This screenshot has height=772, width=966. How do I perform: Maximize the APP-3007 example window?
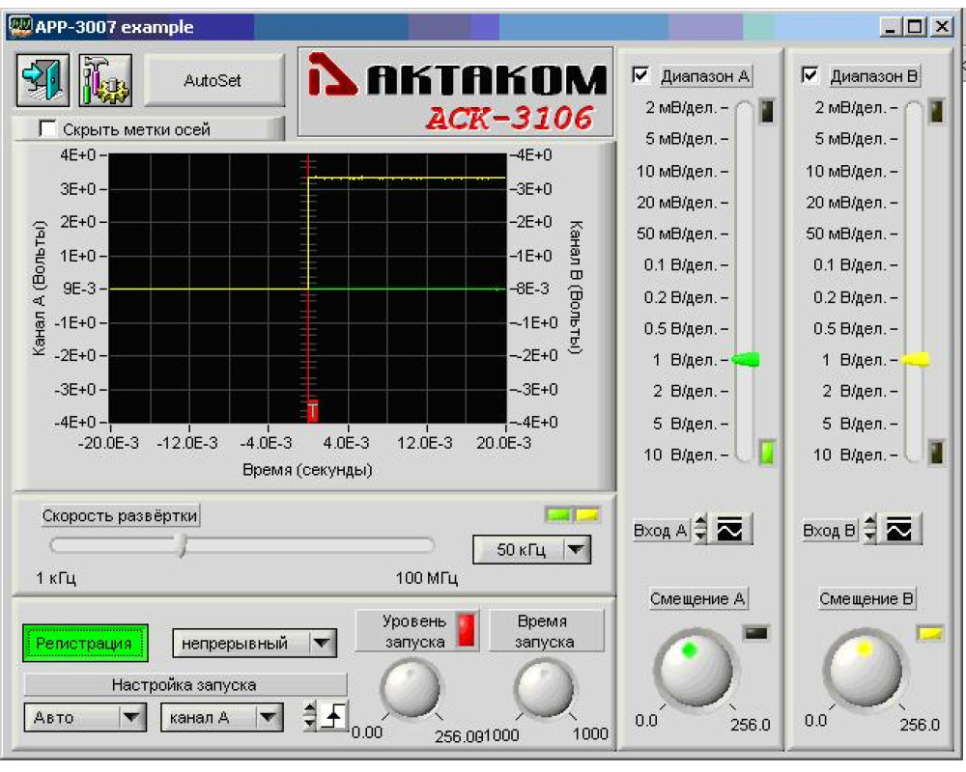coord(916,26)
